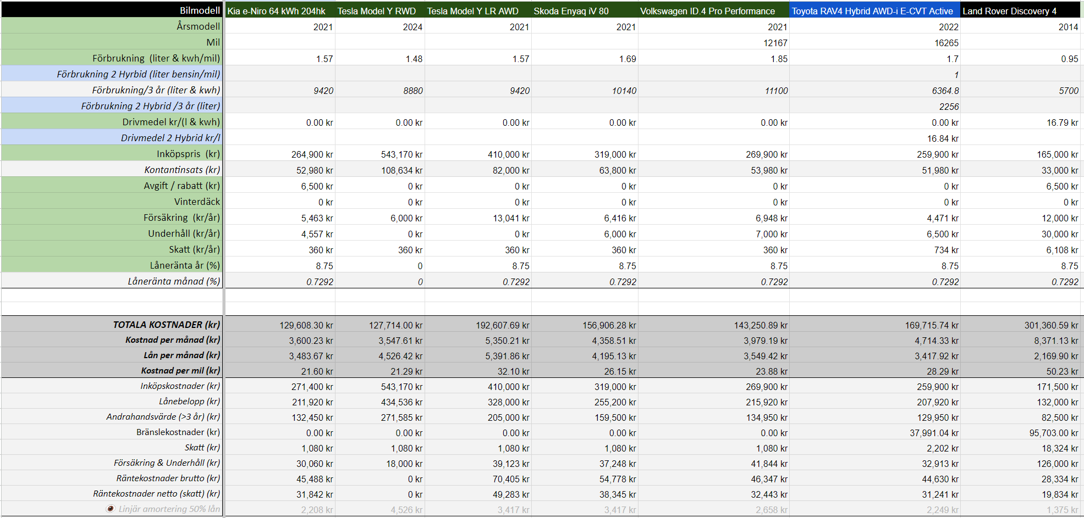Click Tesla Model Y LR AWD insurance 13,041 kr
The image size is (1084, 518).
pyautogui.click(x=511, y=218)
